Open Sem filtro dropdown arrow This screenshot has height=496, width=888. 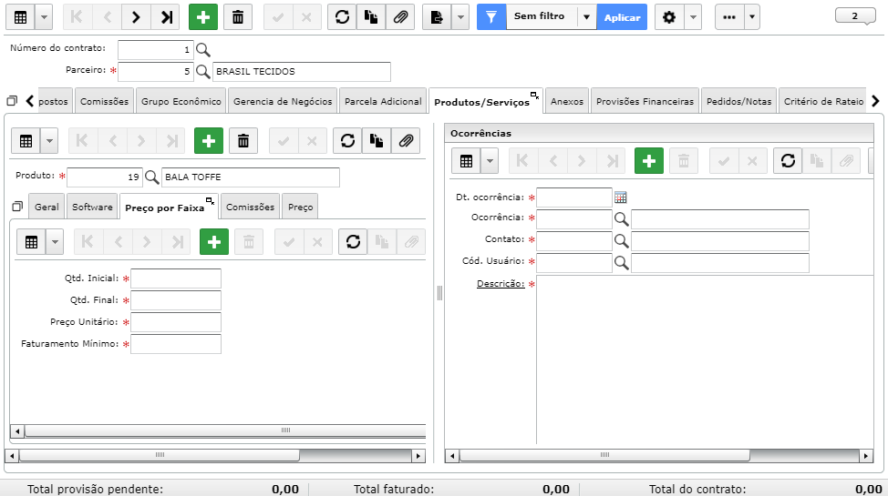tap(587, 17)
